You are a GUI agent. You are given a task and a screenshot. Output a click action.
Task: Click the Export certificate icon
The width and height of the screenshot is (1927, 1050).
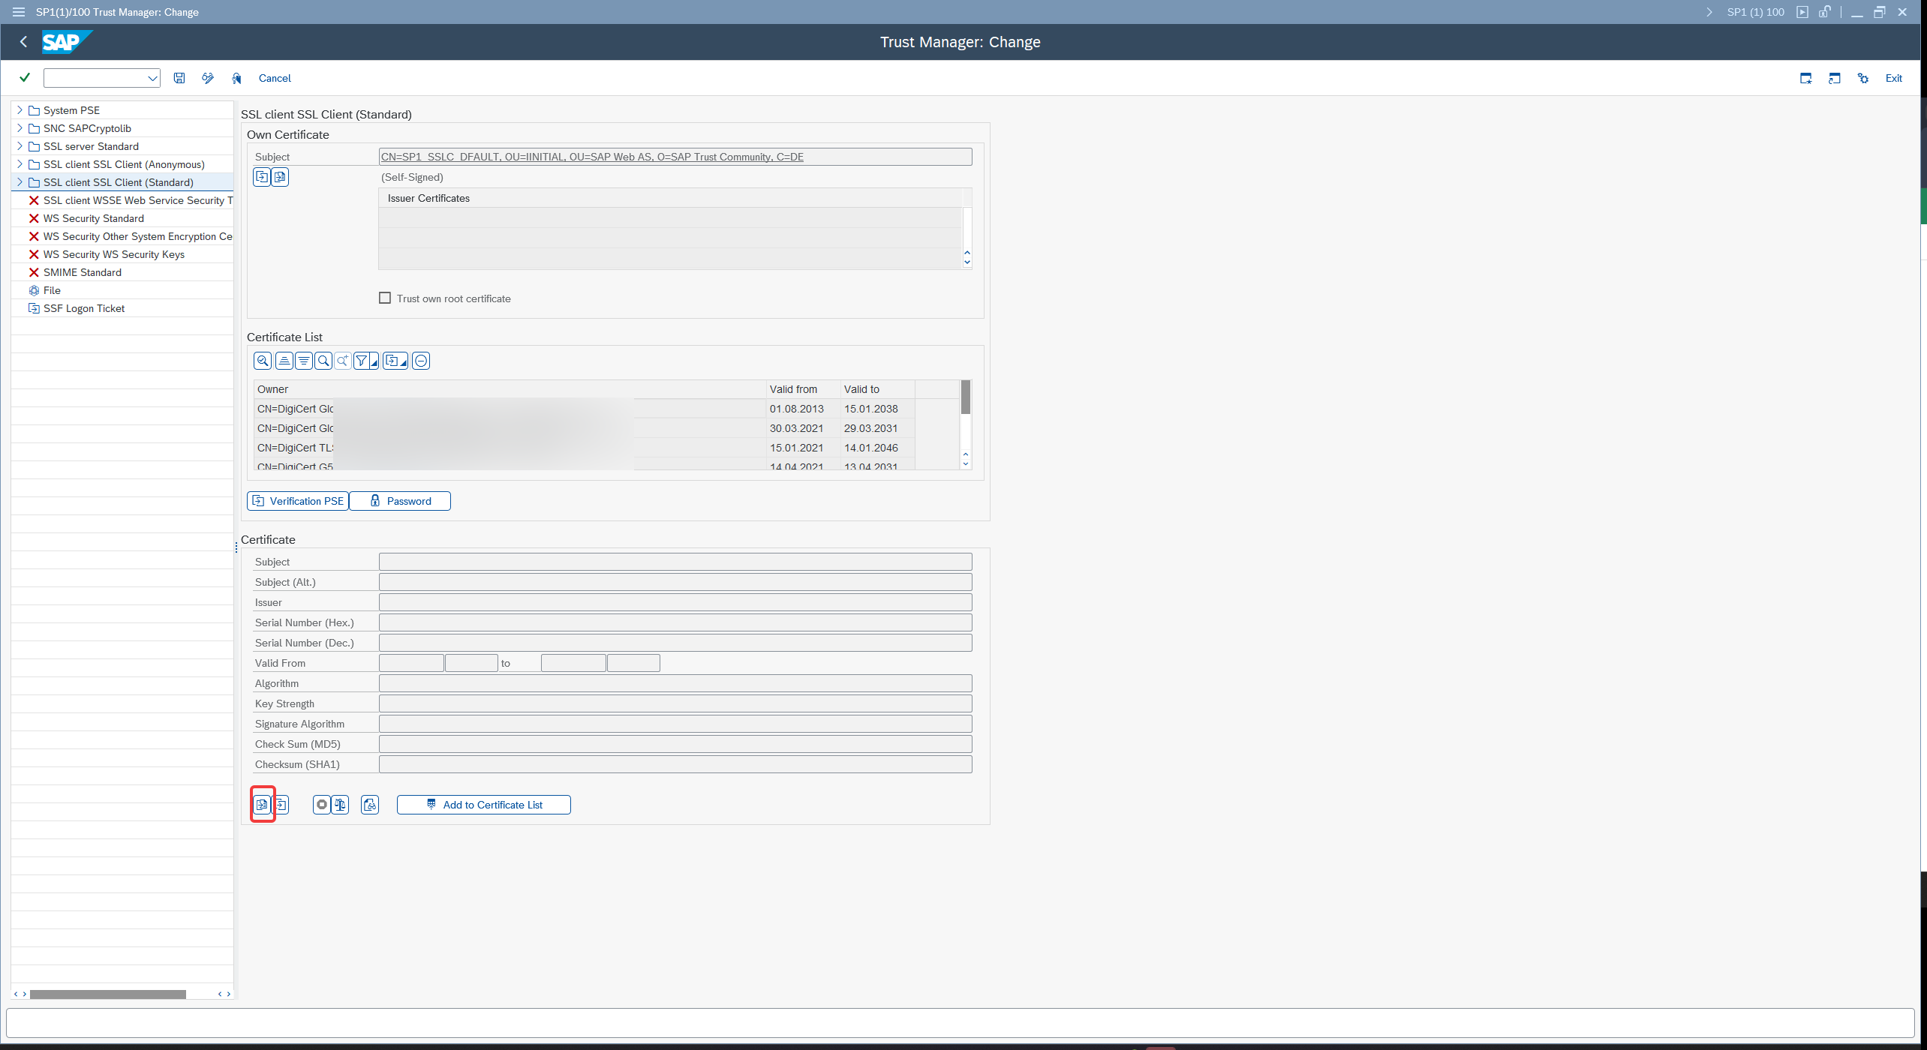281,805
